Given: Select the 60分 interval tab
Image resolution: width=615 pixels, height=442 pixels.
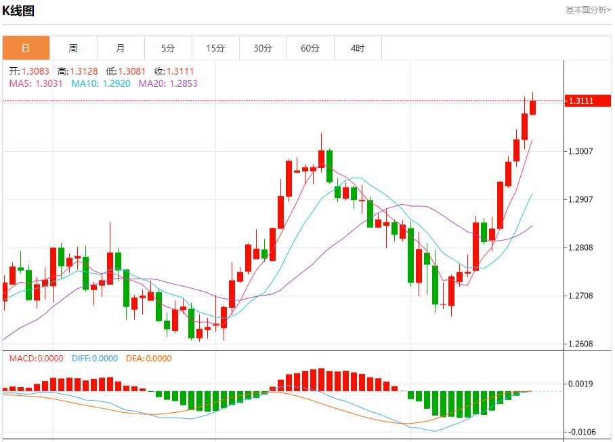Looking at the screenshot, I should 310,48.
